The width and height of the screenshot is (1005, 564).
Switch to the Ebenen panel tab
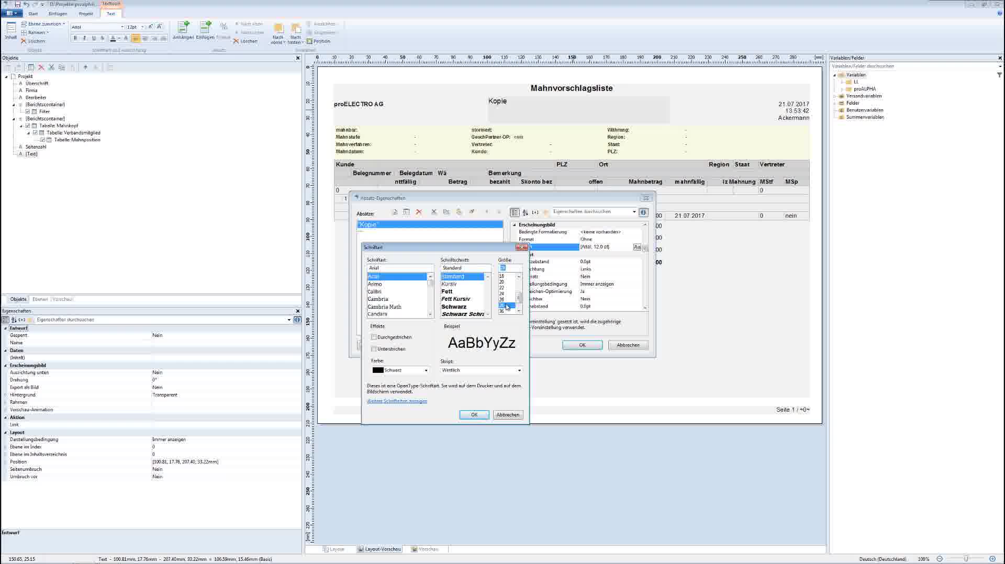click(x=40, y=299)
